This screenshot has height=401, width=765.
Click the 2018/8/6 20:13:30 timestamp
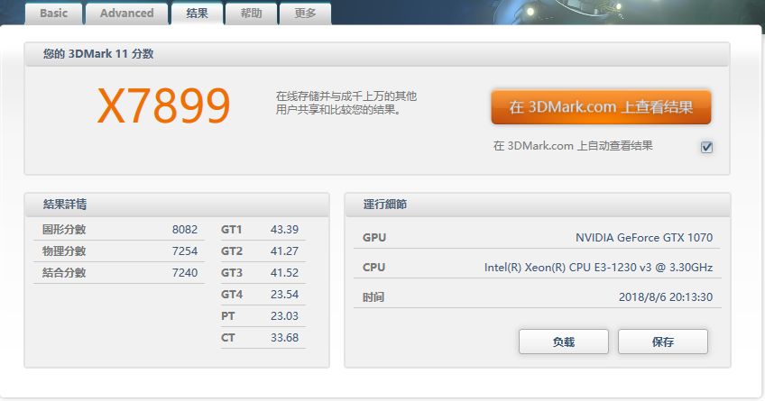click(x=666, y=296)
